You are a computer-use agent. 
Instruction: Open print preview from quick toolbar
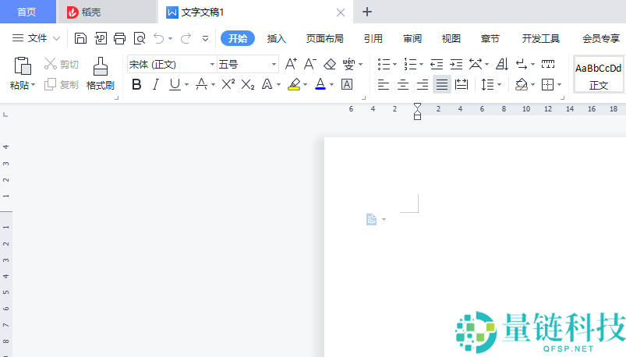pos(139,38)
